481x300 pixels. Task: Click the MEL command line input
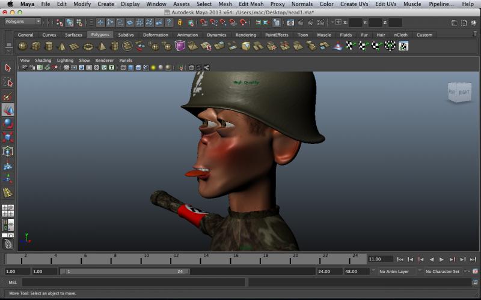(133, 282)
